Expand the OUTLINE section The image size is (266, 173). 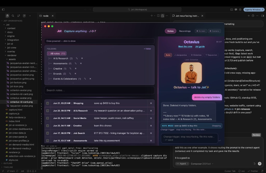[8, 163]
